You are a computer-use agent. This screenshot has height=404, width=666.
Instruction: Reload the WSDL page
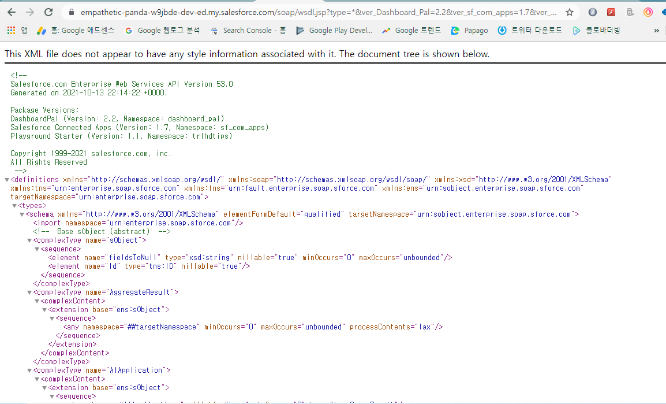[48, 12]
